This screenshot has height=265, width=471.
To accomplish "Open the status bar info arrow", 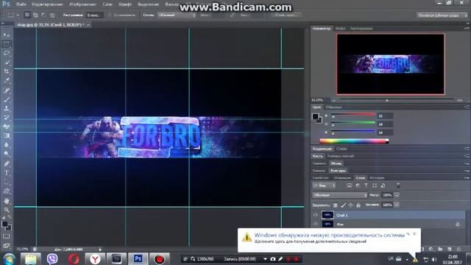I will (100, 249).
